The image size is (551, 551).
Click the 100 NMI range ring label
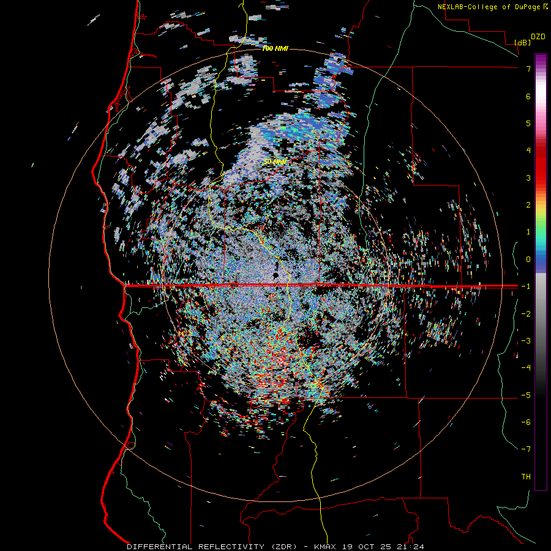tap(275, 48)
